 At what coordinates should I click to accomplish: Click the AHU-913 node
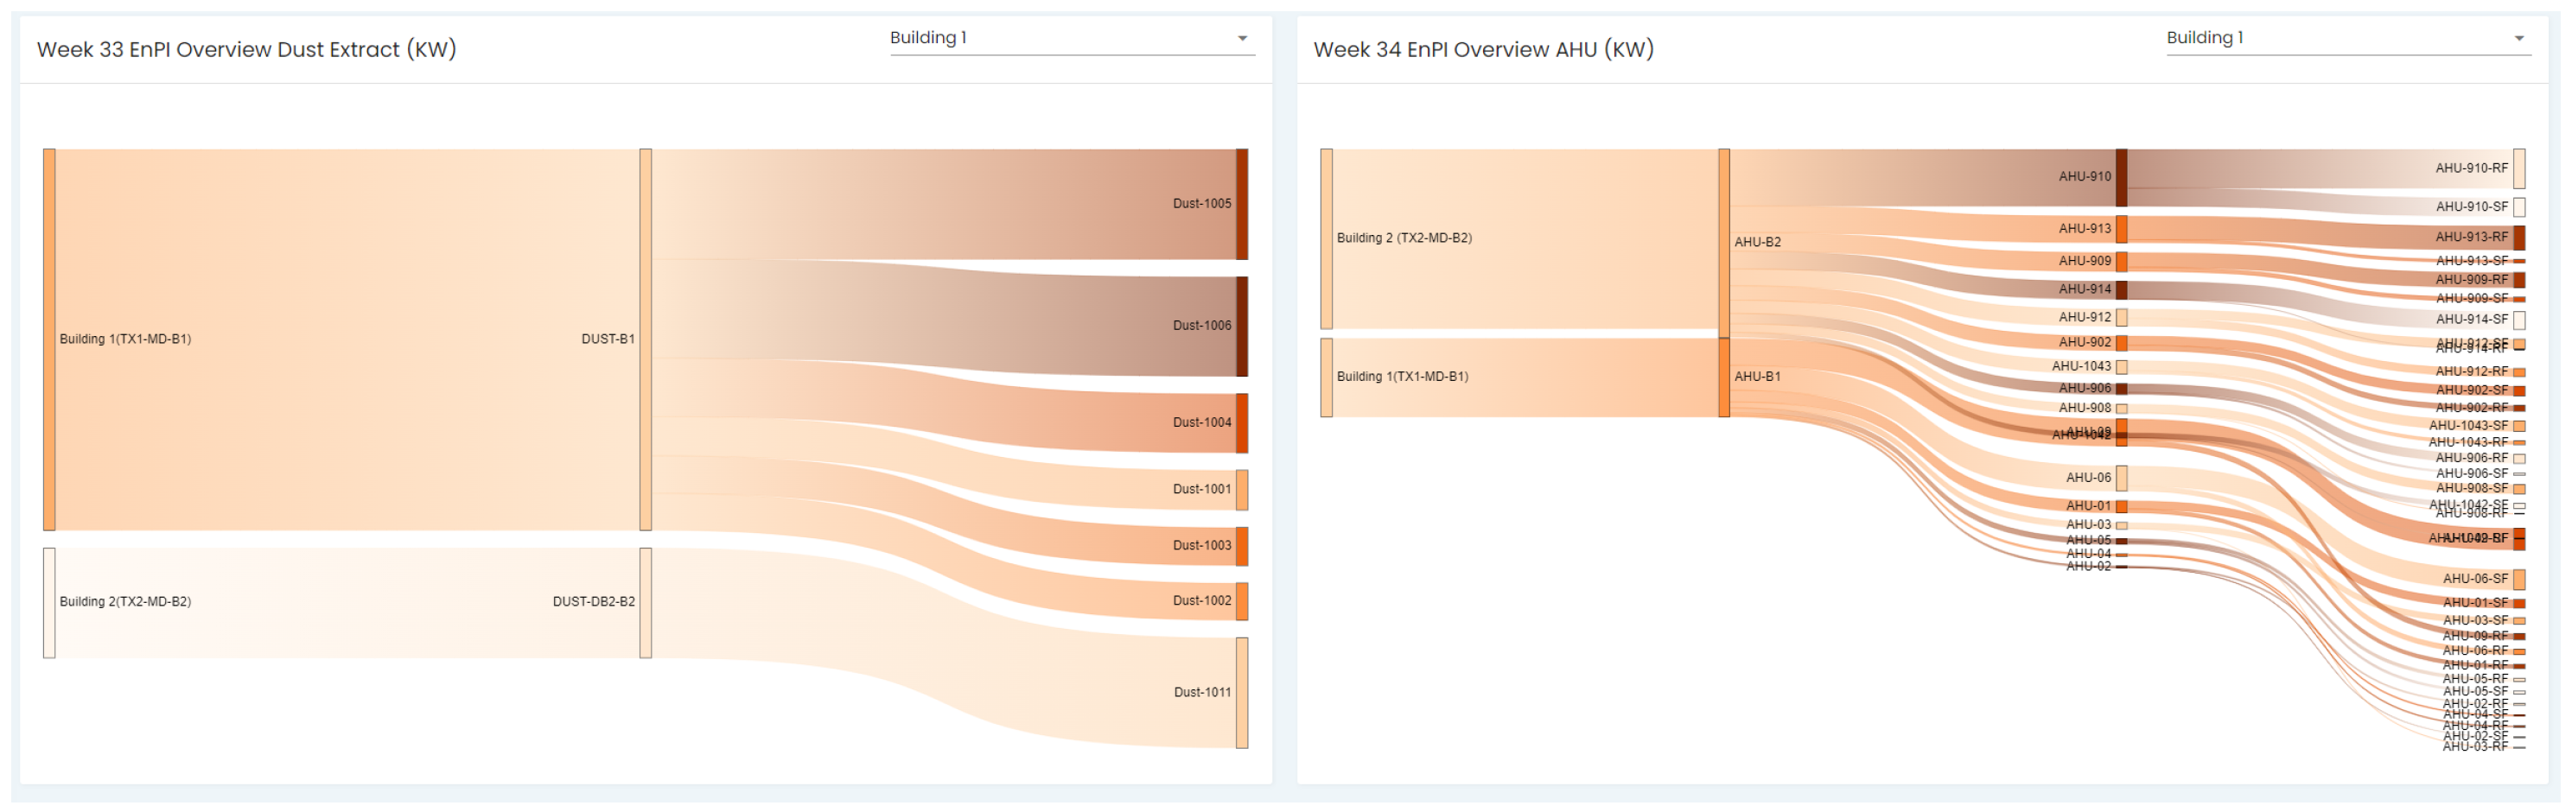tap(2122, 230)
